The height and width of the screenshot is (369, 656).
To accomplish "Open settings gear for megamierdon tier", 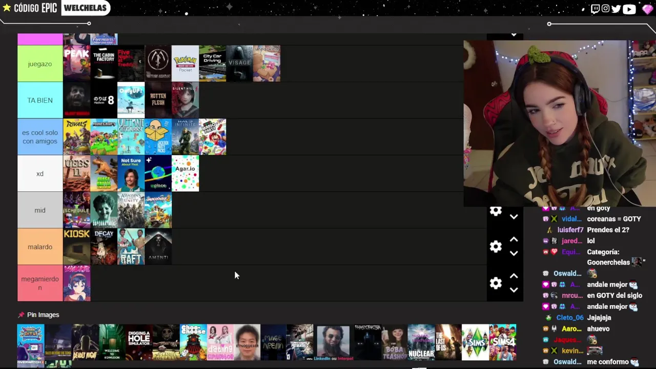I will coord(496,283).
